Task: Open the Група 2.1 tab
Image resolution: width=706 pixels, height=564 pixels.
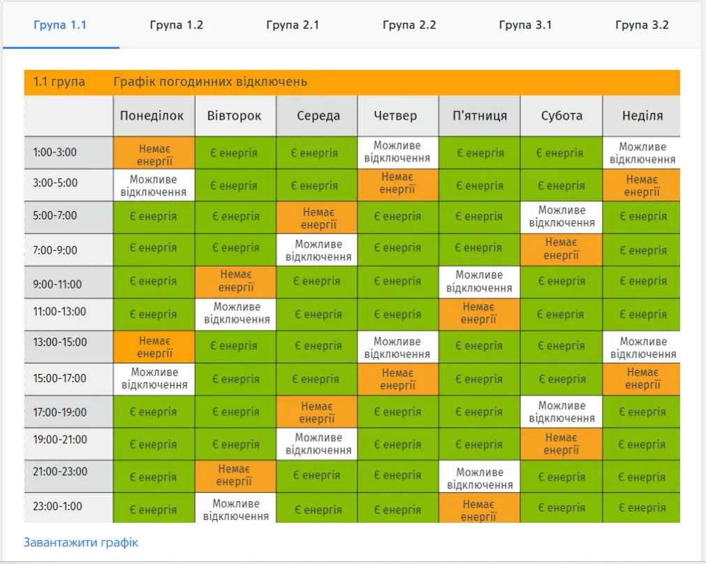Action: click(x=293, y=25)
